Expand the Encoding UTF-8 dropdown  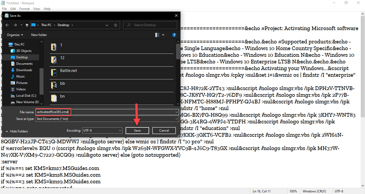click(102, 131)
